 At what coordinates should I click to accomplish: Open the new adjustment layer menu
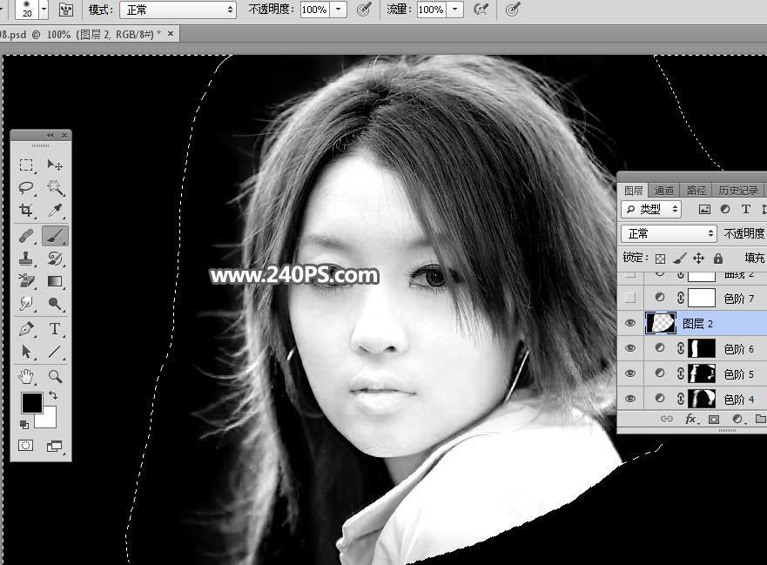tap(737, 420)
